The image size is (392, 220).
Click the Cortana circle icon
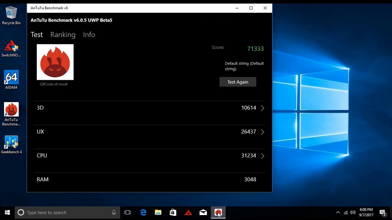(x=21, y=213)
